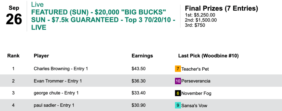Click the Sansa's Vow horse name

tap(194, 106)
